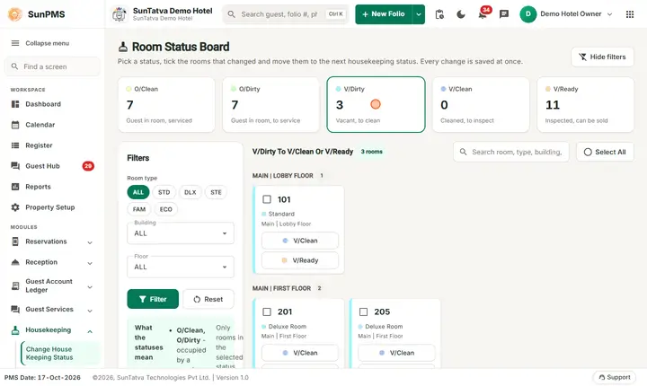
Task: Collapse the Housekeeping module
Action: (52, 330)
